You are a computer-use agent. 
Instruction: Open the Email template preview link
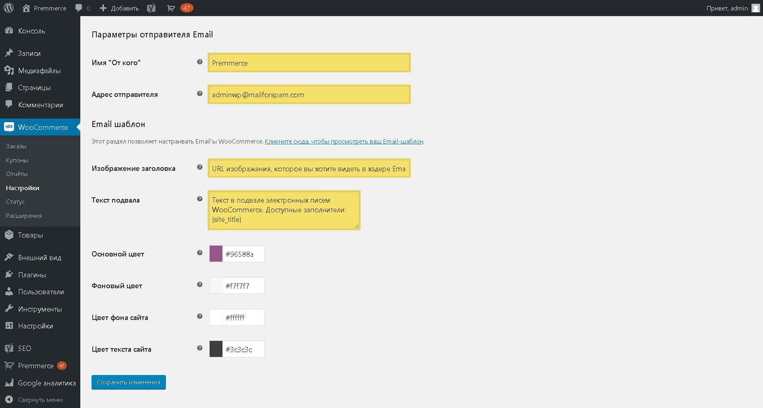[x=344, y=141]
